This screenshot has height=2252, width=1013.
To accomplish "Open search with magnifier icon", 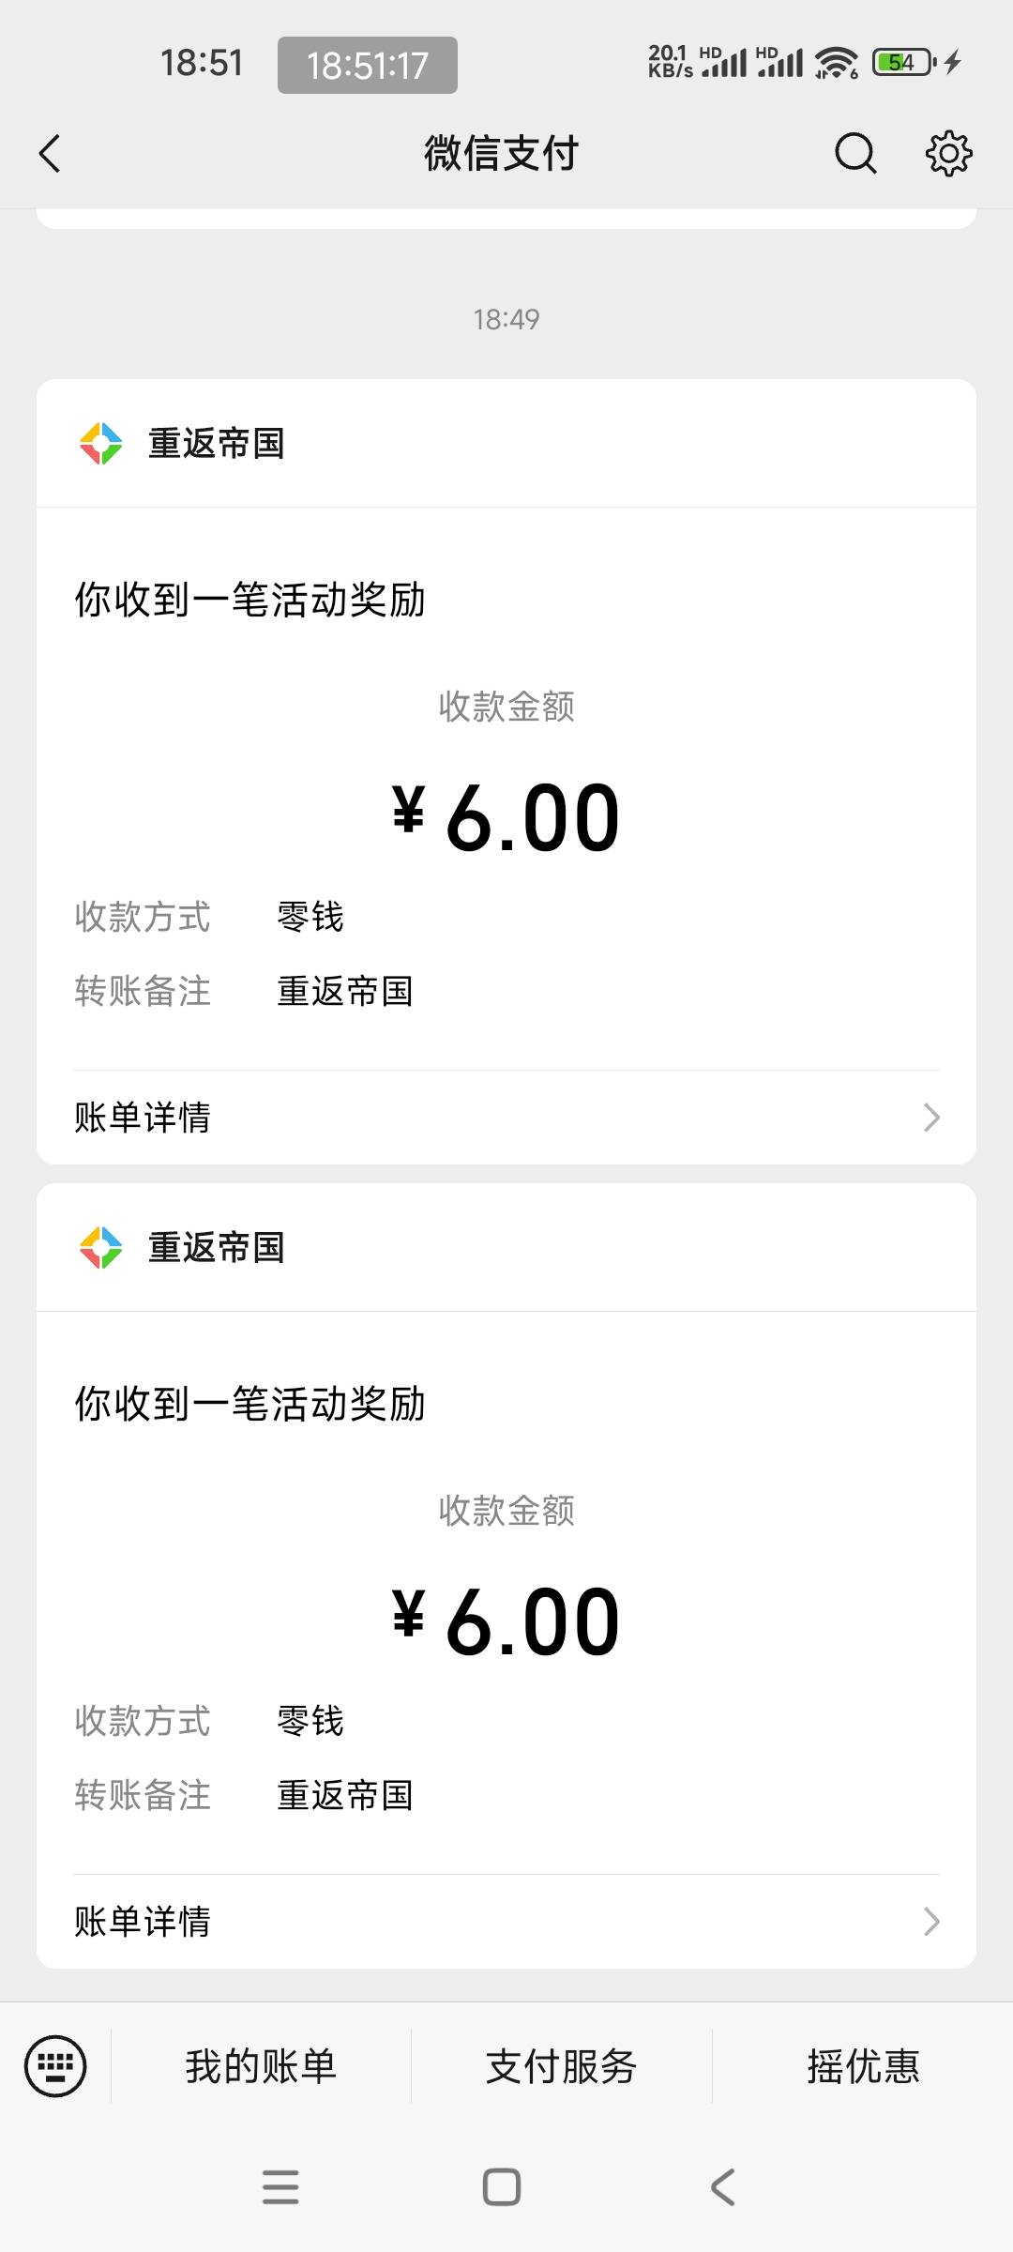I will 855,154.
